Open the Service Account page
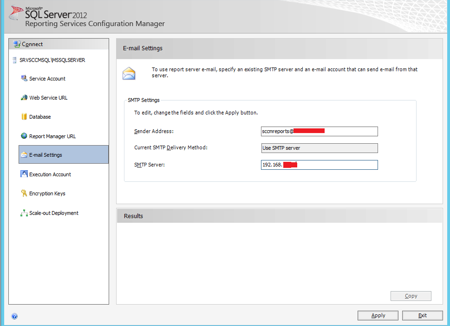This screenshot has height=326, width=450. pos(47,78)
